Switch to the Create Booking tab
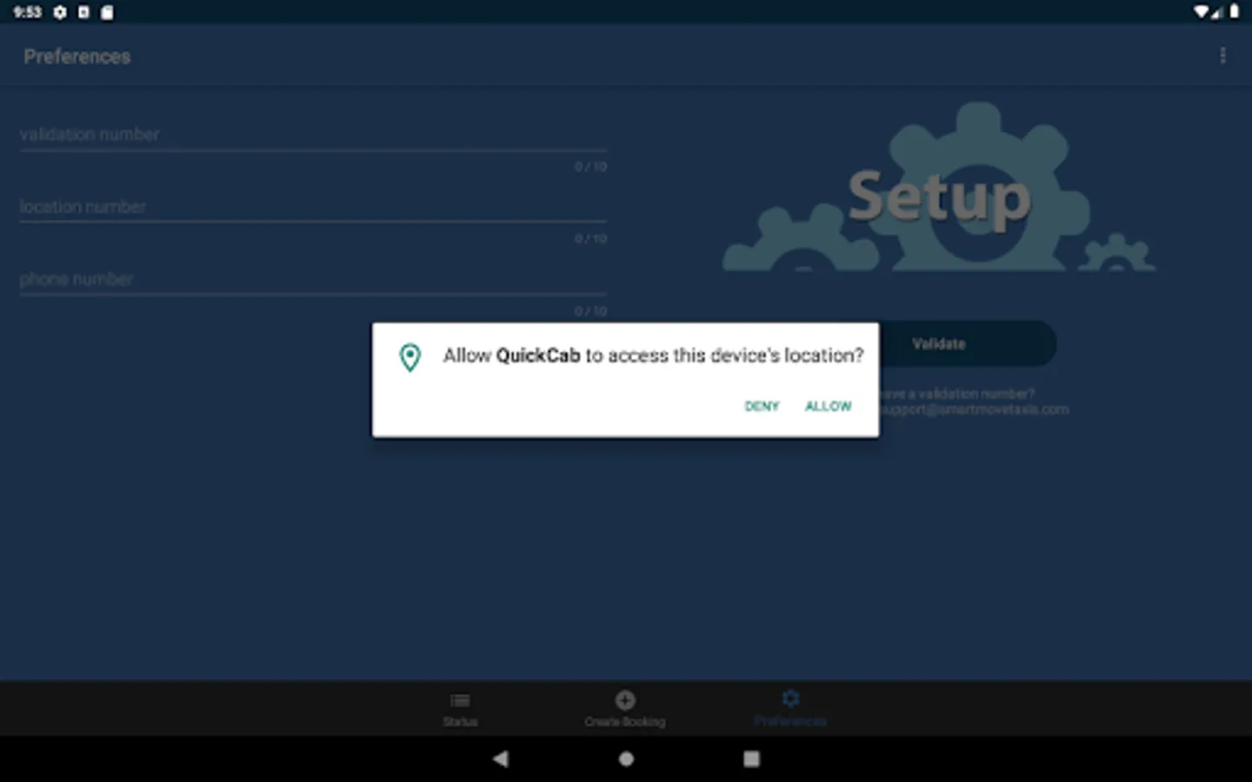 [625, 709]
